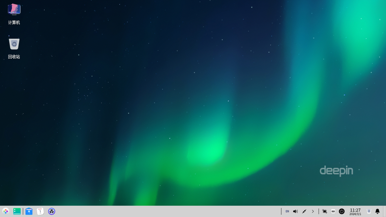The image size is (386, 217).
Task: Start the screenshot crop tool in tray
Action: 324,211
